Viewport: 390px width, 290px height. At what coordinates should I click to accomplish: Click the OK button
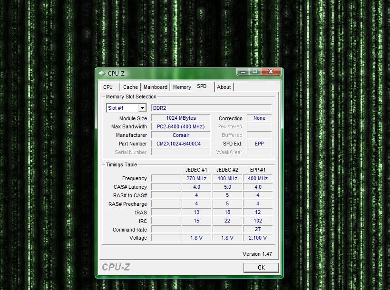point(261,267)
